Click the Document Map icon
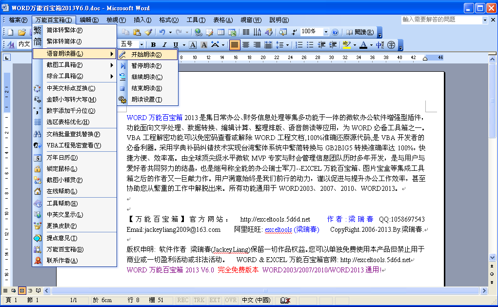Screen dimensions: 498x307 tap(283, 32)
